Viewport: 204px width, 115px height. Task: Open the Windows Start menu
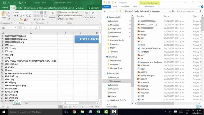[4, 112]
